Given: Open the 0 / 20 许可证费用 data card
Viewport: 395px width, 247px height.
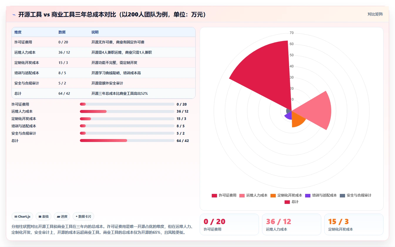Looking at the screenshot, I should [229, 224].
